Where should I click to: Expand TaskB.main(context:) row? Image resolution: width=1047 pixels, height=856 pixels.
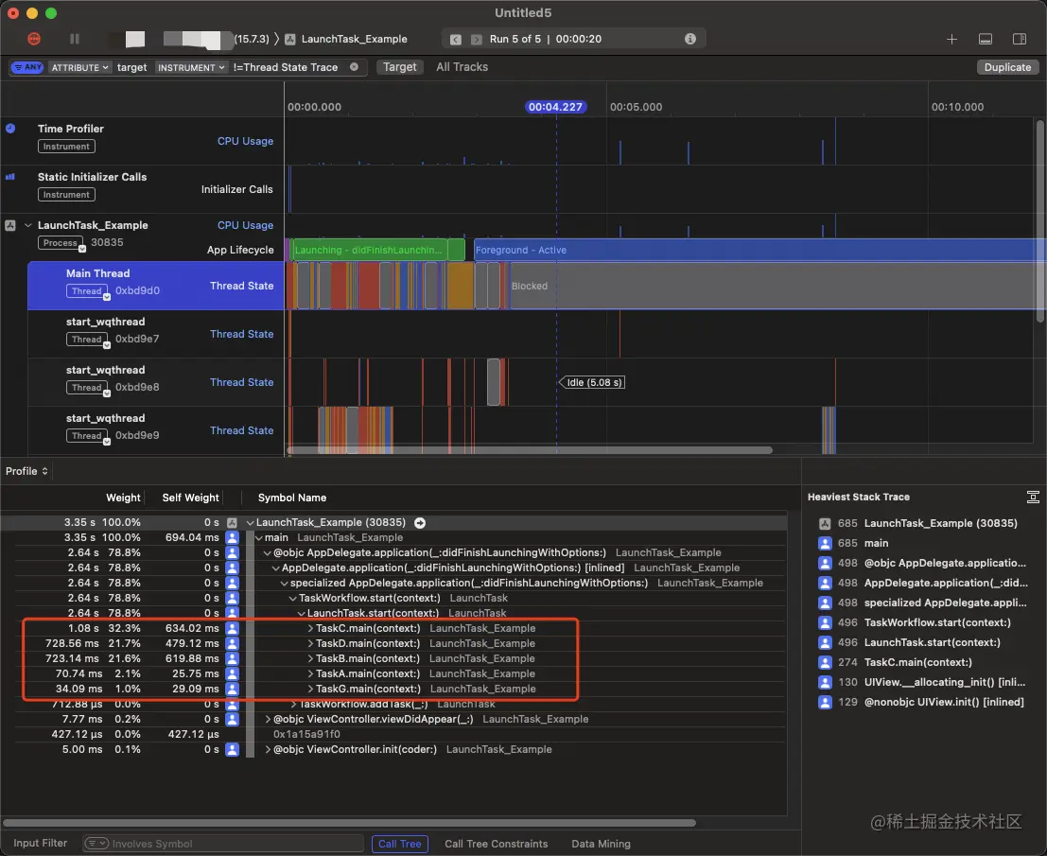(x=310, y=658)
